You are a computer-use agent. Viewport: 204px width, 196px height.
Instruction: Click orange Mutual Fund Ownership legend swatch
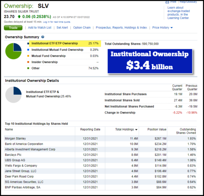(x=28, y=56)
